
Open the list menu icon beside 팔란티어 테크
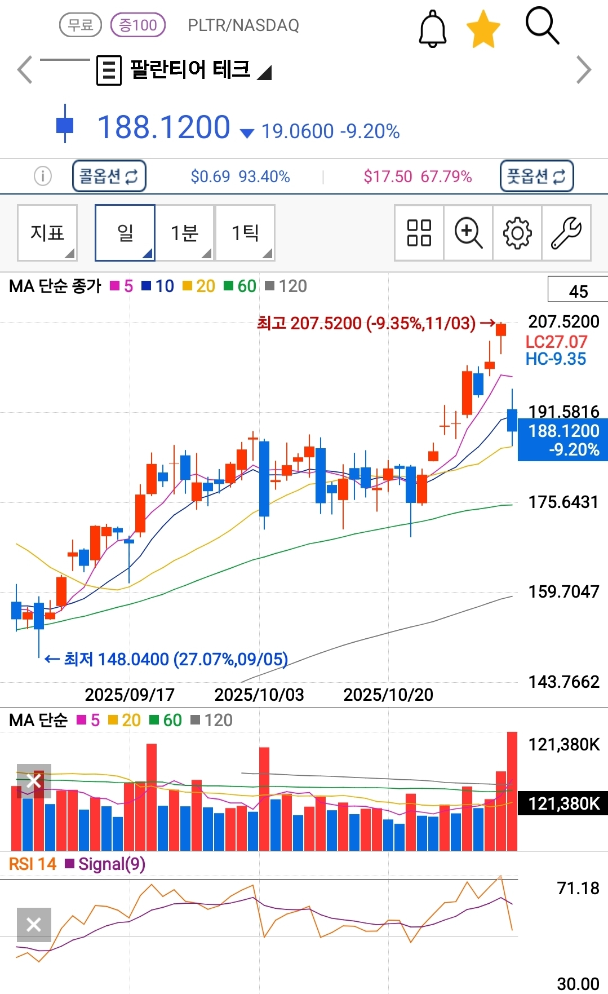[x=109, y=70]
